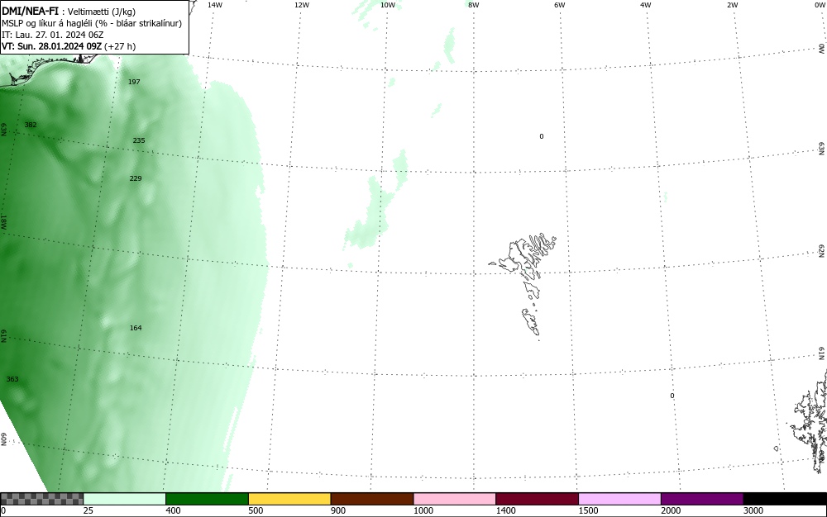
Task: Click the purple 2000–3000 legend swatch
Action: (702, 499)
